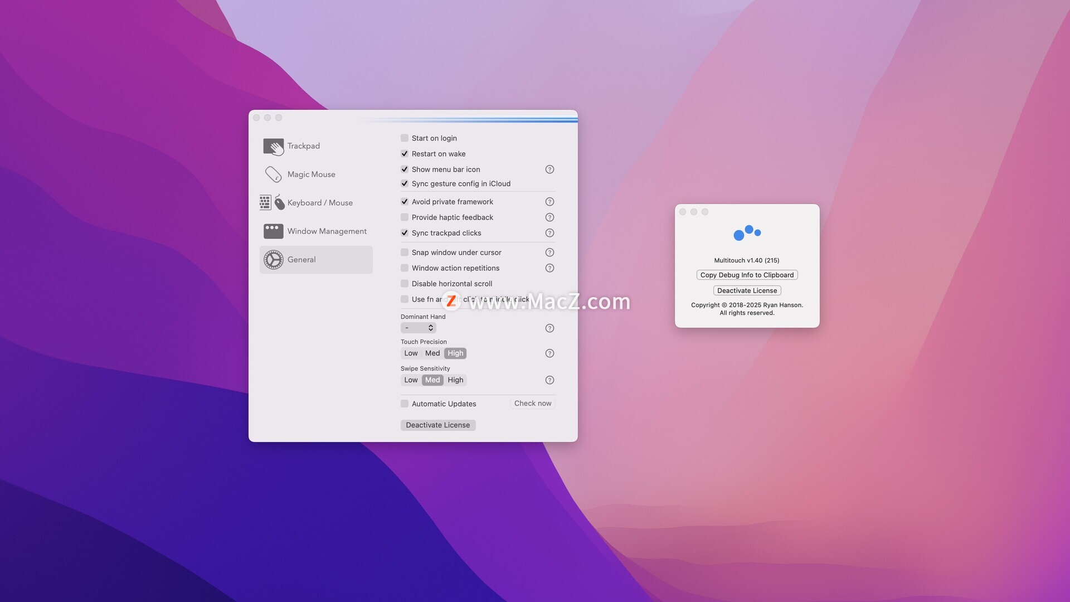Click the Window Management icon

[x=273, y=231]
